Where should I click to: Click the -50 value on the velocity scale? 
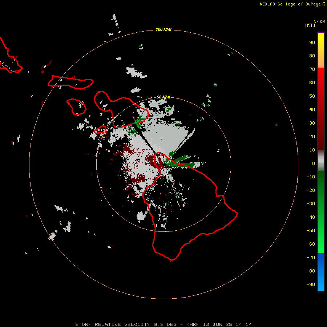pos(311,231)
